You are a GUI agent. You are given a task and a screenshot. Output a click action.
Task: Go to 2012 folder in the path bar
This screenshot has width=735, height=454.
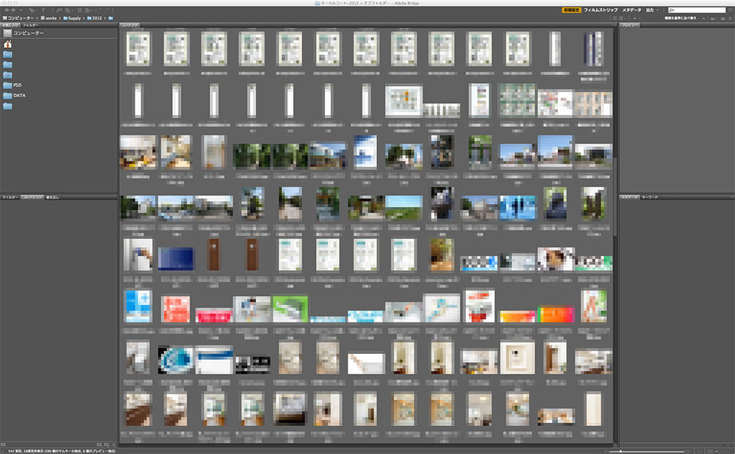(x=94, y=18)
